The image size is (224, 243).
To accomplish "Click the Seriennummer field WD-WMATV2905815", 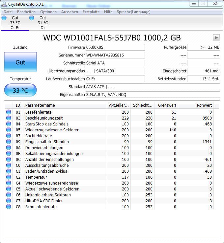I will click(115, 55).
